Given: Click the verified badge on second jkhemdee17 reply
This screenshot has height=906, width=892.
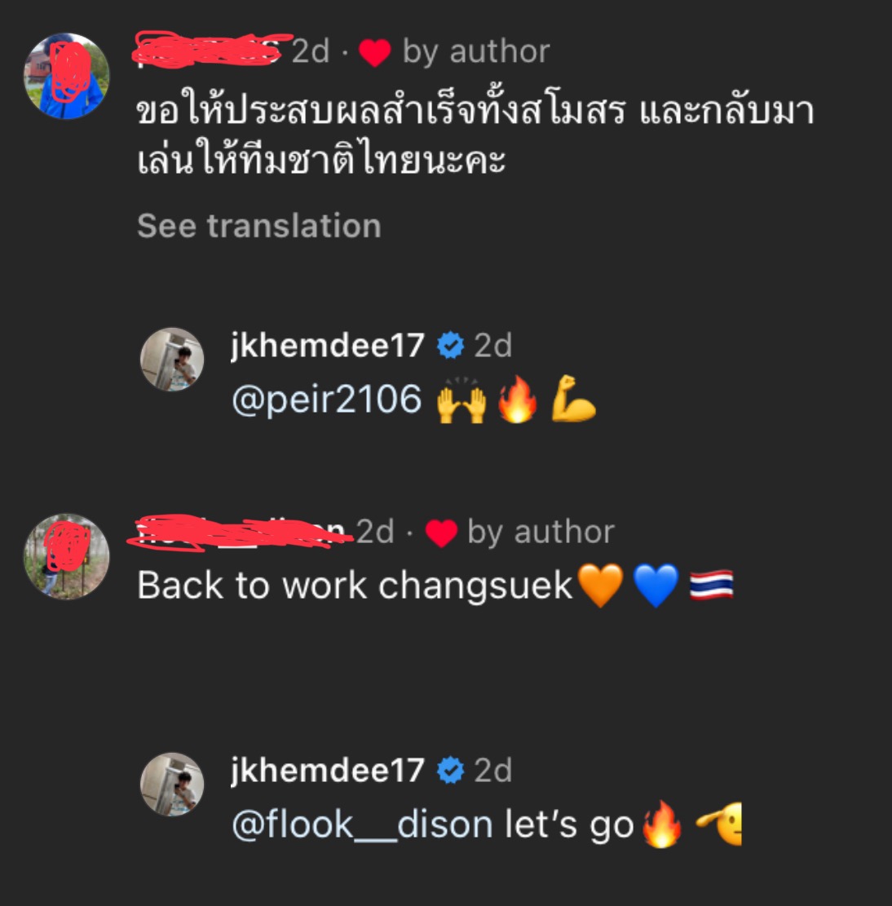Looking at the screenshot, I should coord(451,770).
